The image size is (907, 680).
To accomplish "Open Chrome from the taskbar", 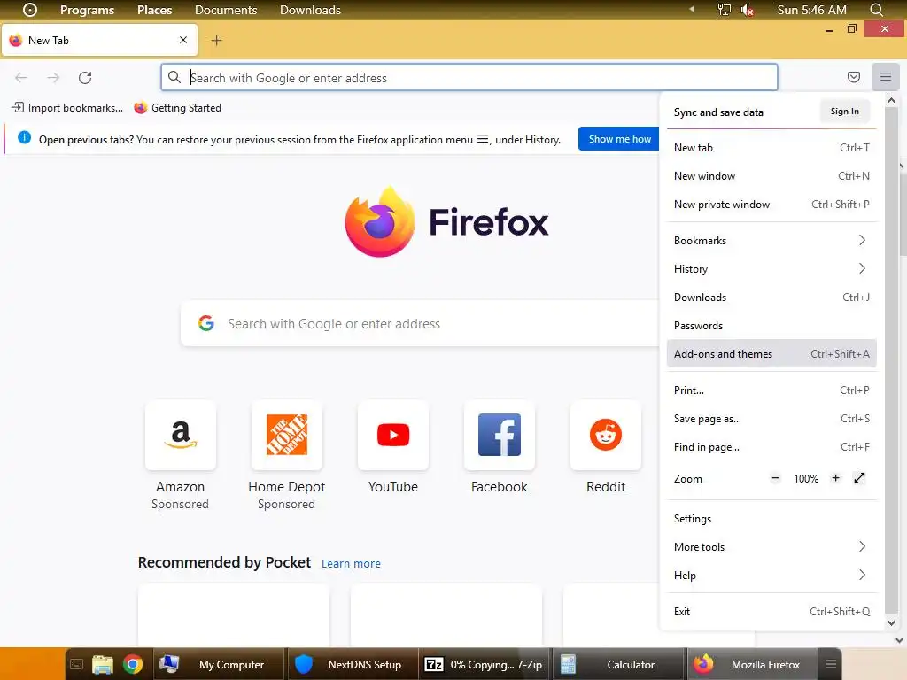I will click(x=133, y=664).
